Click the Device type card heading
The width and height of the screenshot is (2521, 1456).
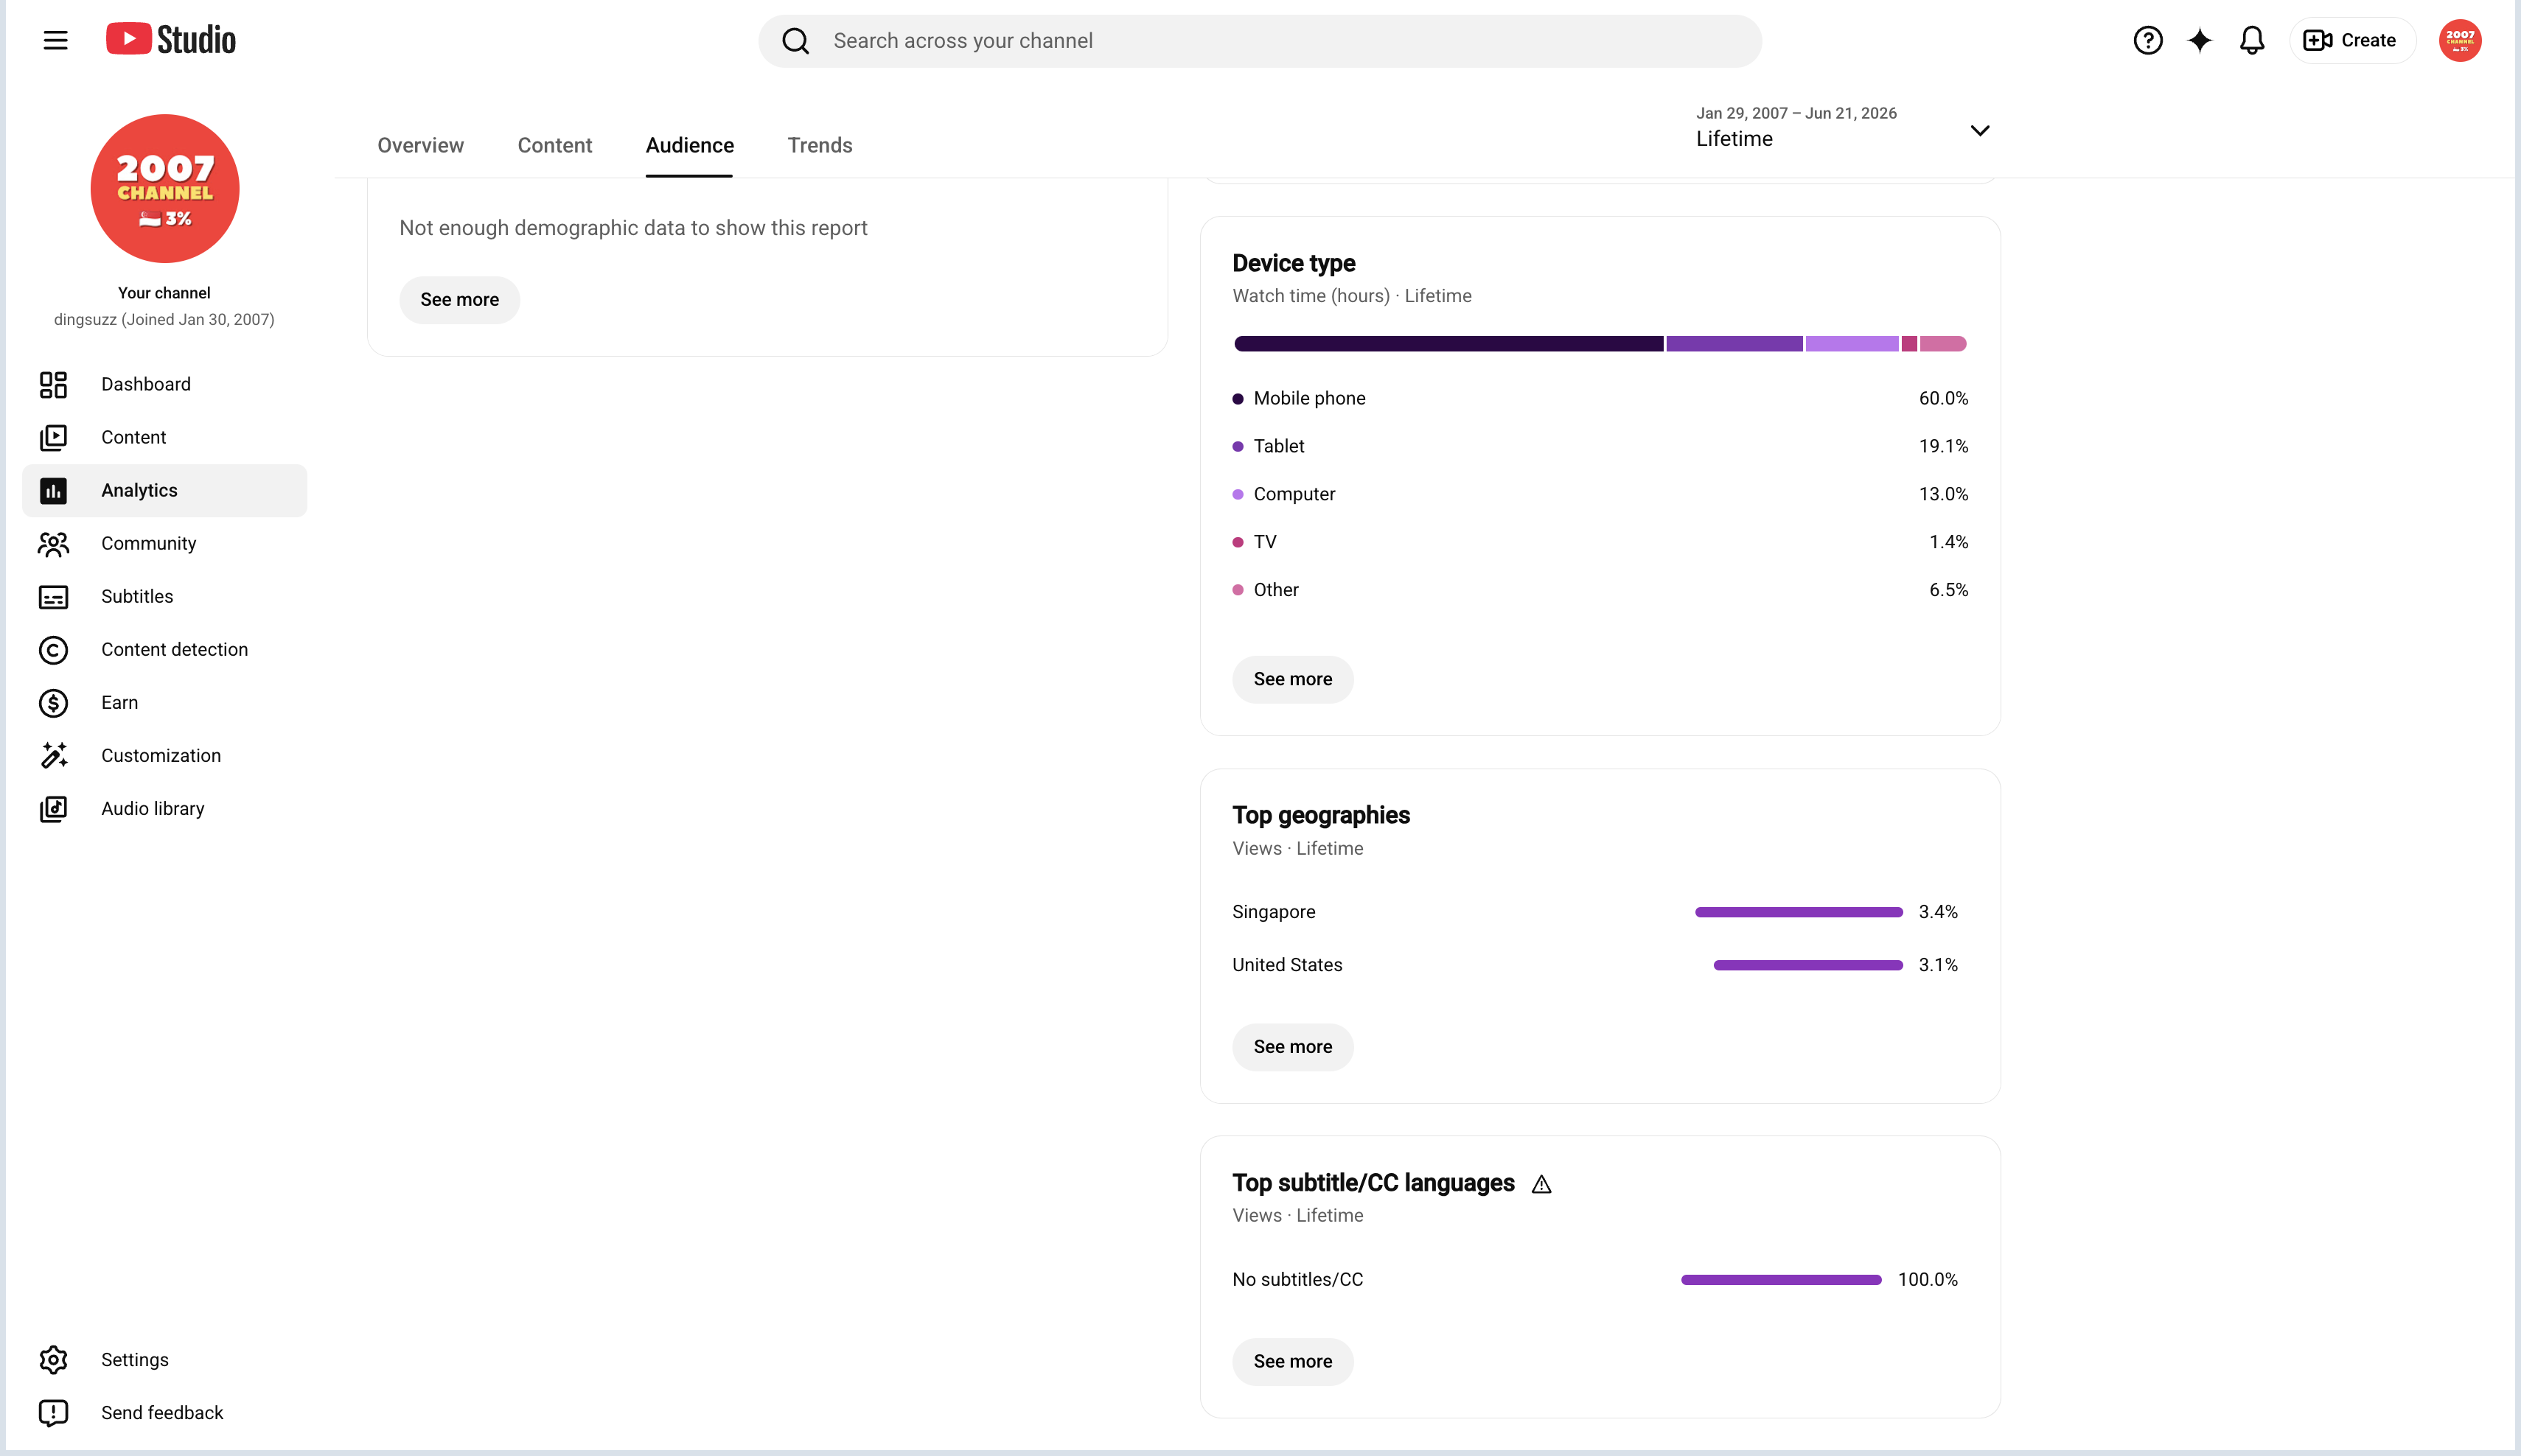coord(1294,263)
